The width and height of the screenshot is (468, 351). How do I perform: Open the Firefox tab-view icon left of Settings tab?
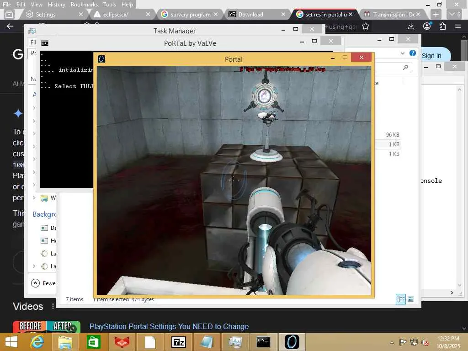pos(9,14)
